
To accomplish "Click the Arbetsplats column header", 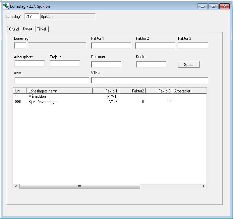I will click(x=189, y=91).
